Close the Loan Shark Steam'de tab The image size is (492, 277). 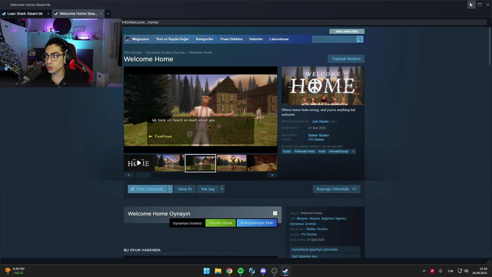(48, 13)
